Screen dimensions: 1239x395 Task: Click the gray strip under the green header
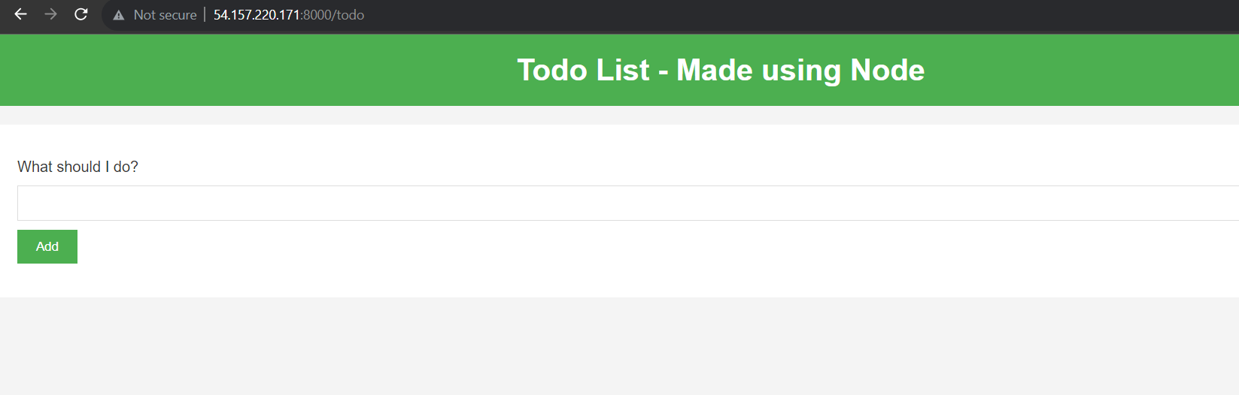pyautogui.click(x=619, y=115)
